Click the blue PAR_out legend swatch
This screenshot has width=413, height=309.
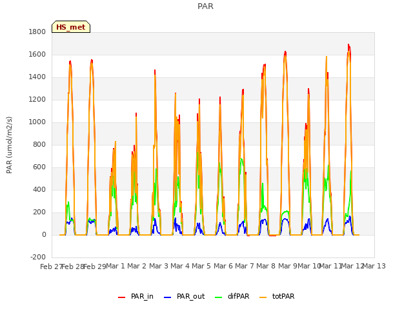pos(167,297)
